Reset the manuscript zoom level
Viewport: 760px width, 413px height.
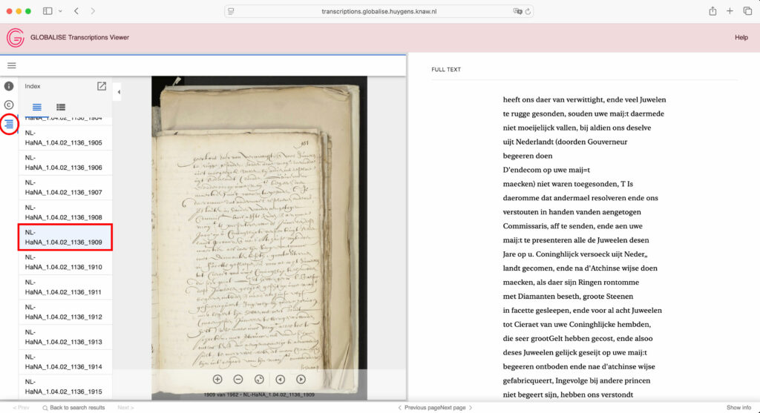point(259,379)
